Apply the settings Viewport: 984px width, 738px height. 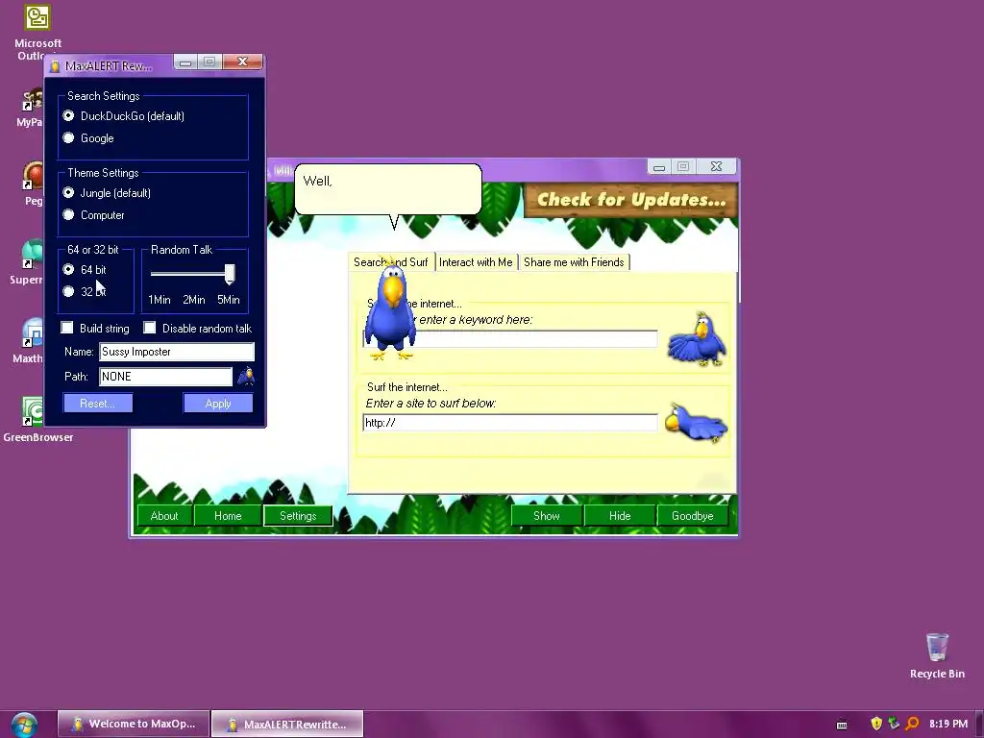tap(218, 403)
